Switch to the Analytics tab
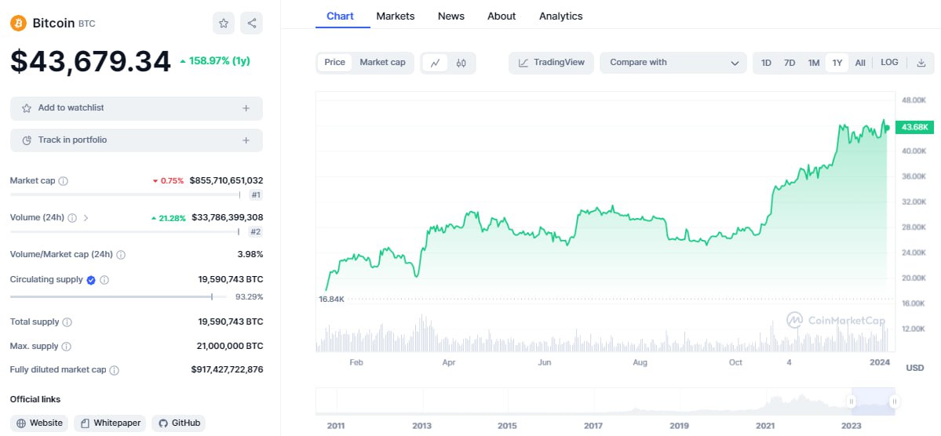Image resolution: width=941 pixels, height=436 pixels. click(560, 16)
